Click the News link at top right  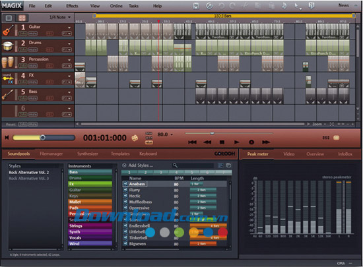click(344, 5)
